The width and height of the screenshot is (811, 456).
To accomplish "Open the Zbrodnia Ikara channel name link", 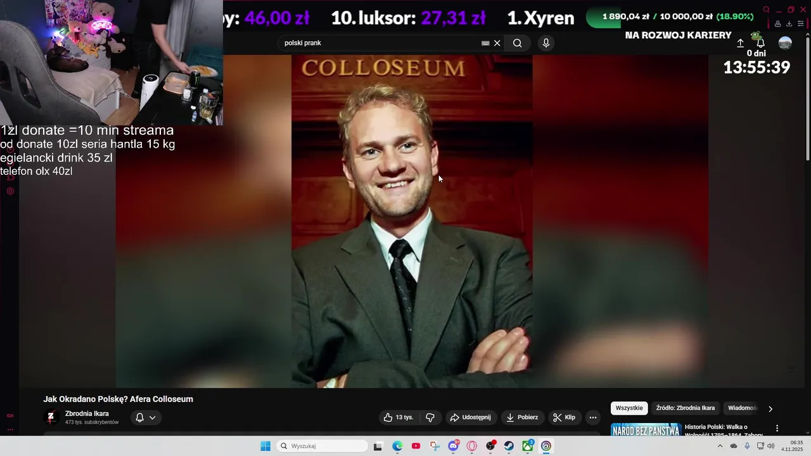I will coord(87,414).
